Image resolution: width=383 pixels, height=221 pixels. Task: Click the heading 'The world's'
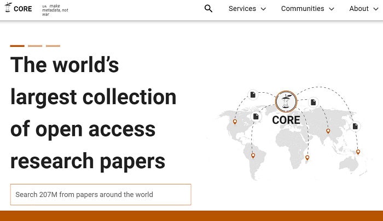point(65,64)
